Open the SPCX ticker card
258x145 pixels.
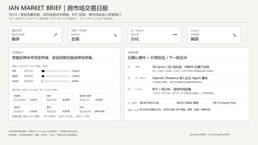click(27, 109)
